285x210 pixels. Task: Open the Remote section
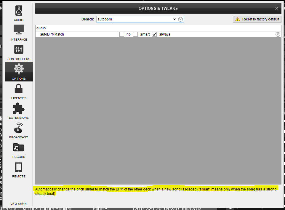pos(19,169)
